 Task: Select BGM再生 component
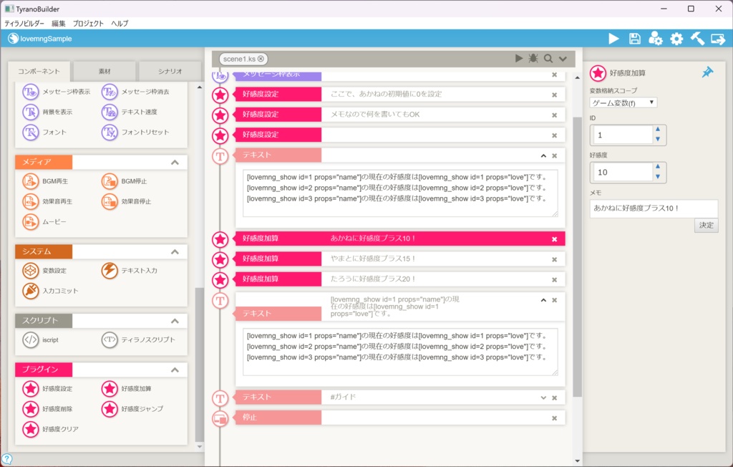click(x=45, y=181)
